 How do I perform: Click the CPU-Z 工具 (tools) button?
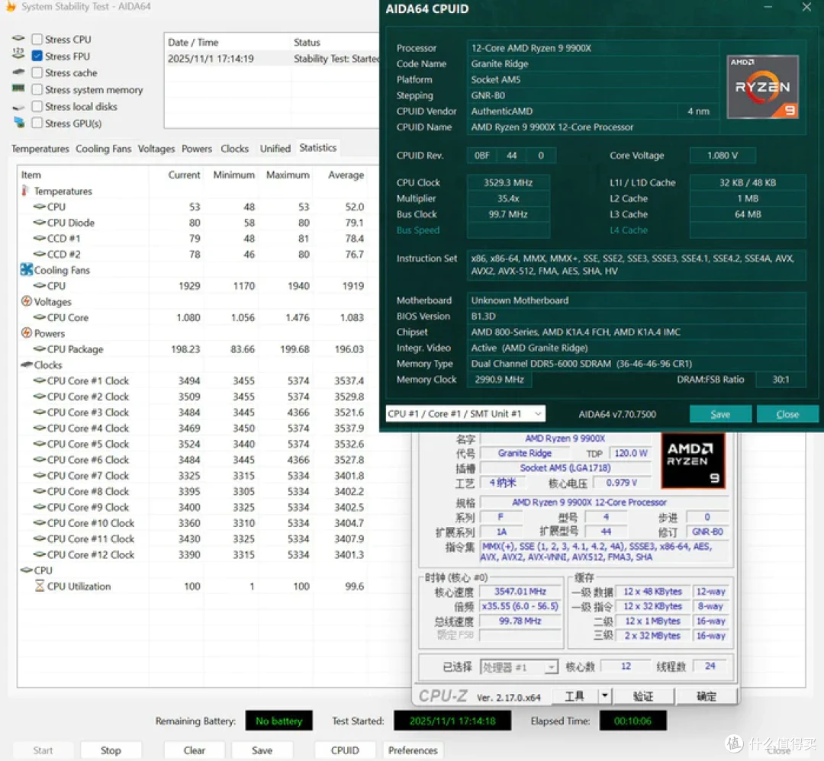pyautogui.click(x=575, y=696)
